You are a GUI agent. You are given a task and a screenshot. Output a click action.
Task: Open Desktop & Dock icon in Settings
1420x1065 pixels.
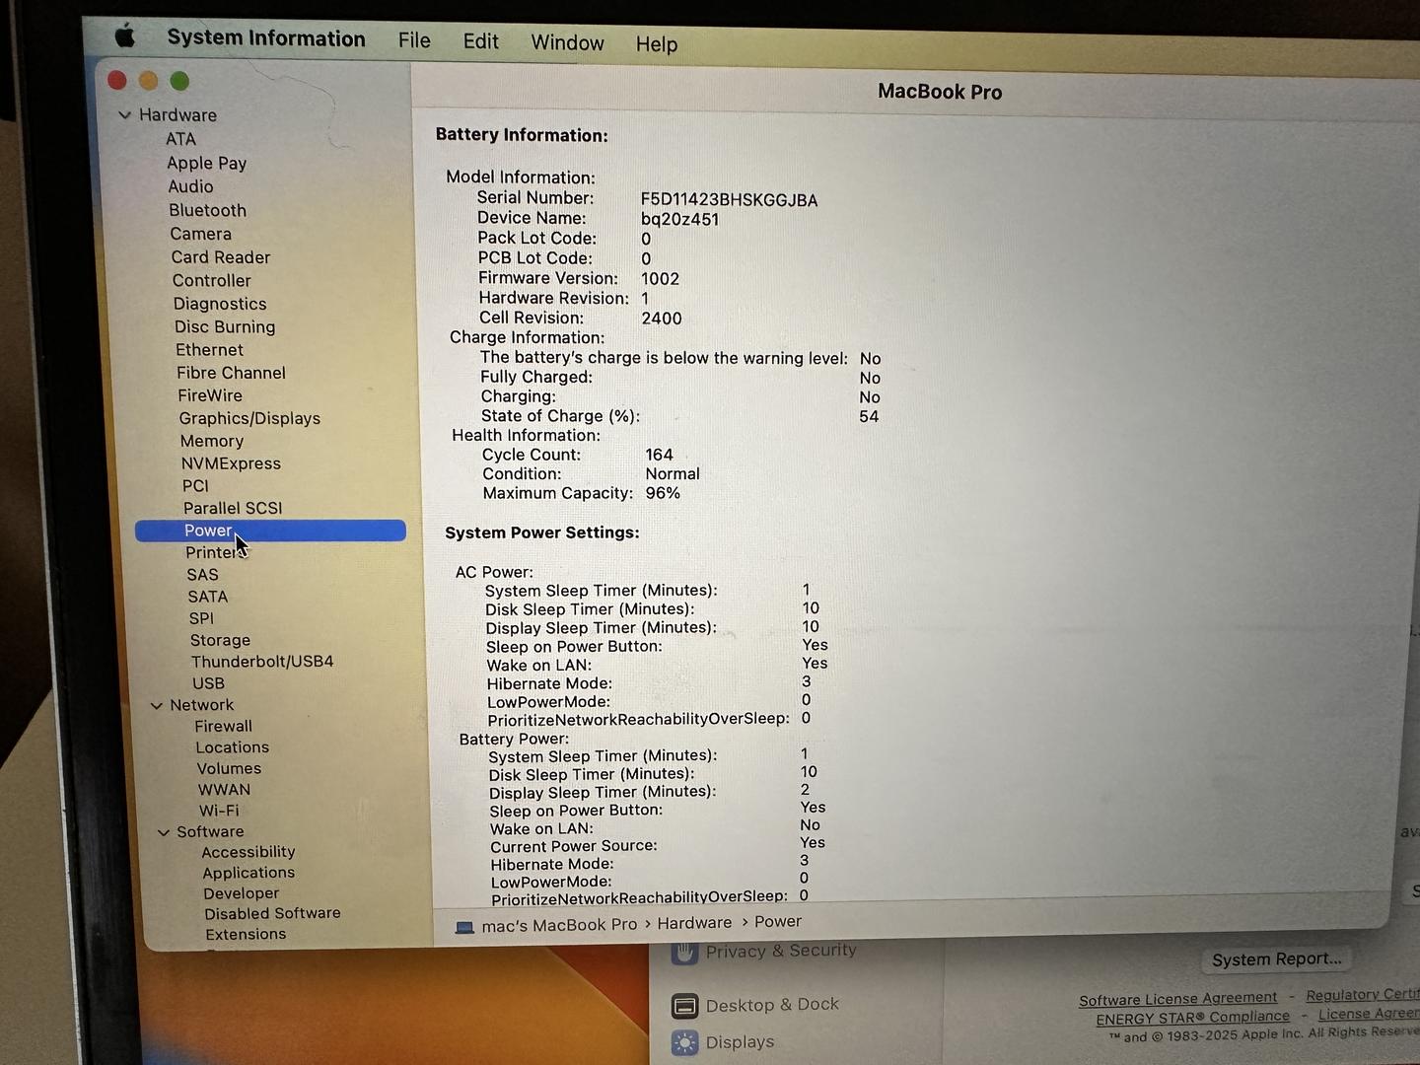point(684,1006)
